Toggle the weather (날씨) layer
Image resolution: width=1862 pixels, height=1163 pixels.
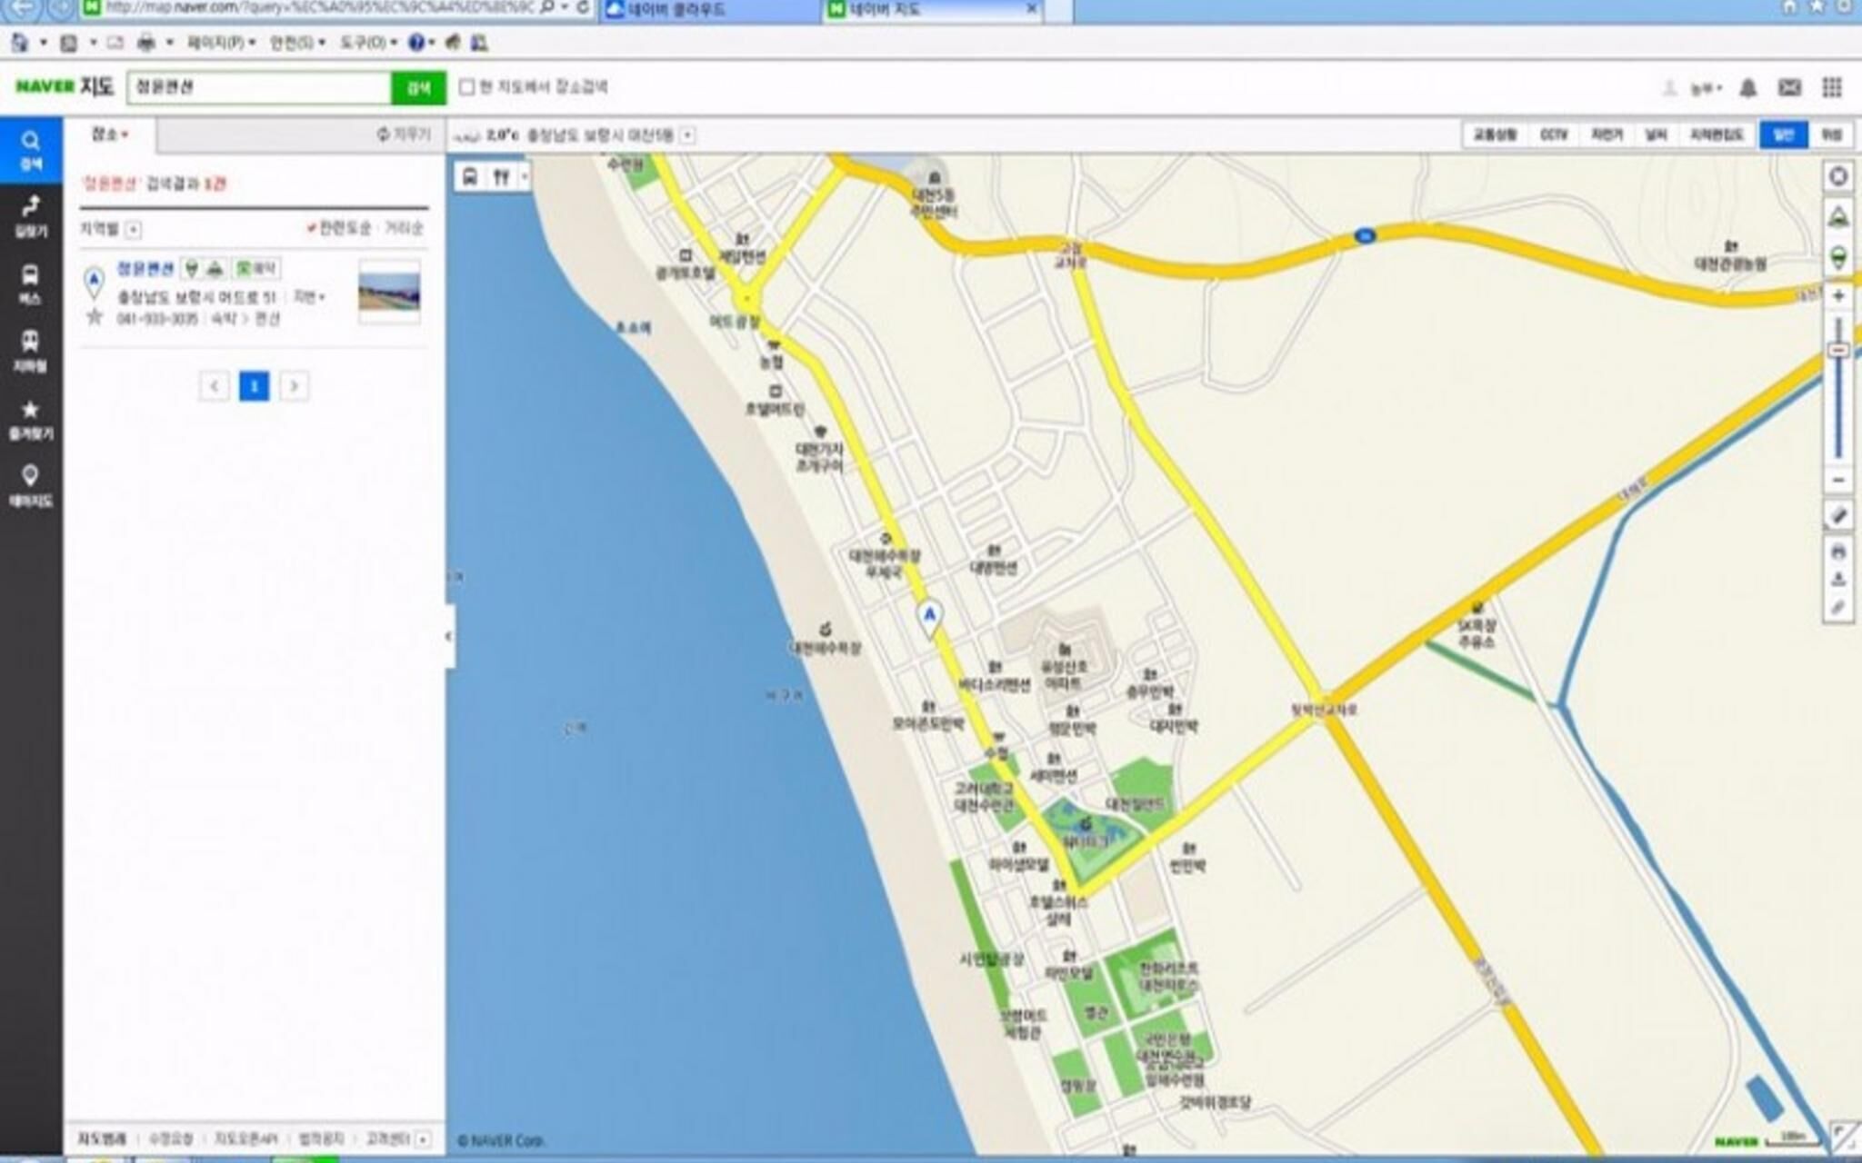(1656, 134)
